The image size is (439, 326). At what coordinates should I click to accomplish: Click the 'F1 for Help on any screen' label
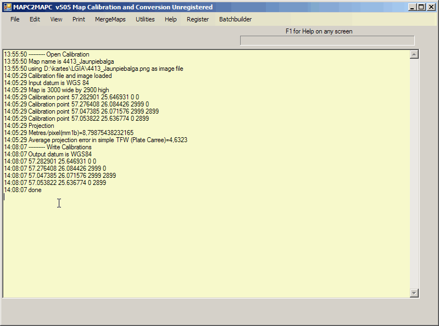pos(319,31)
